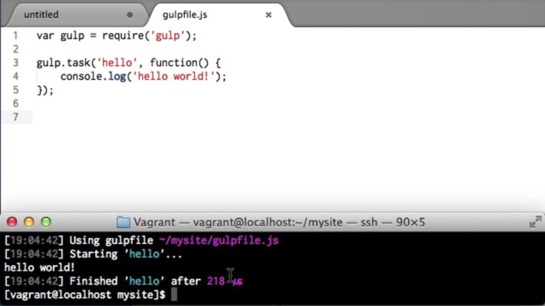Viewport: 545px width, 306px height.
Task: Click line number 3 in gutter
Action: tap(15, 63)
